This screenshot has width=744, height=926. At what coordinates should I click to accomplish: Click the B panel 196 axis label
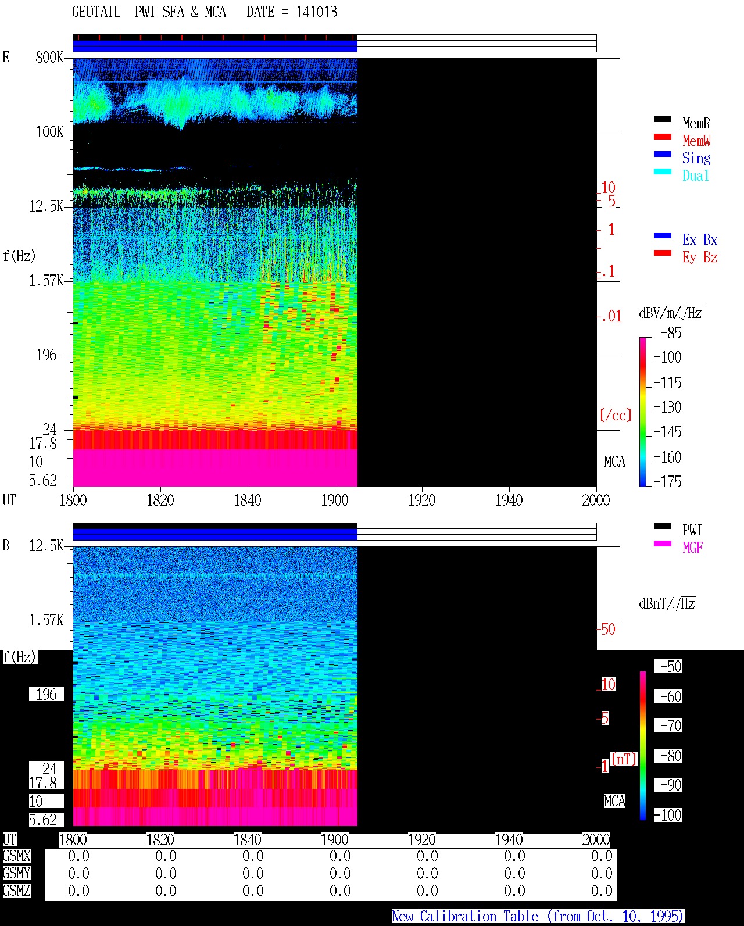(x=46, y=694)
